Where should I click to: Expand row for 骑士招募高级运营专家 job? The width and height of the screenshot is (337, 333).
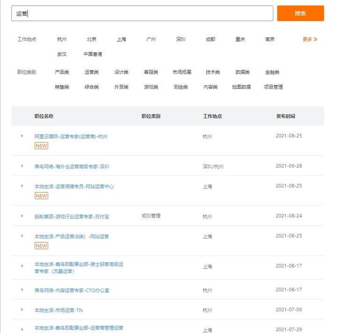tap(22, 266)
